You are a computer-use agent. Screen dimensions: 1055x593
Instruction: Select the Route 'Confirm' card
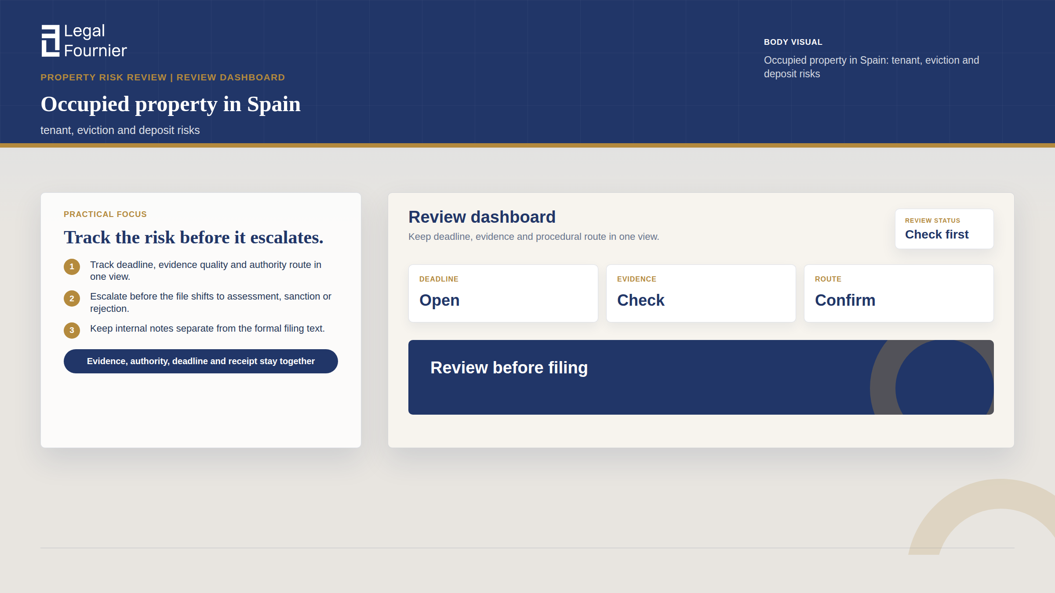(x=899, y=293)
